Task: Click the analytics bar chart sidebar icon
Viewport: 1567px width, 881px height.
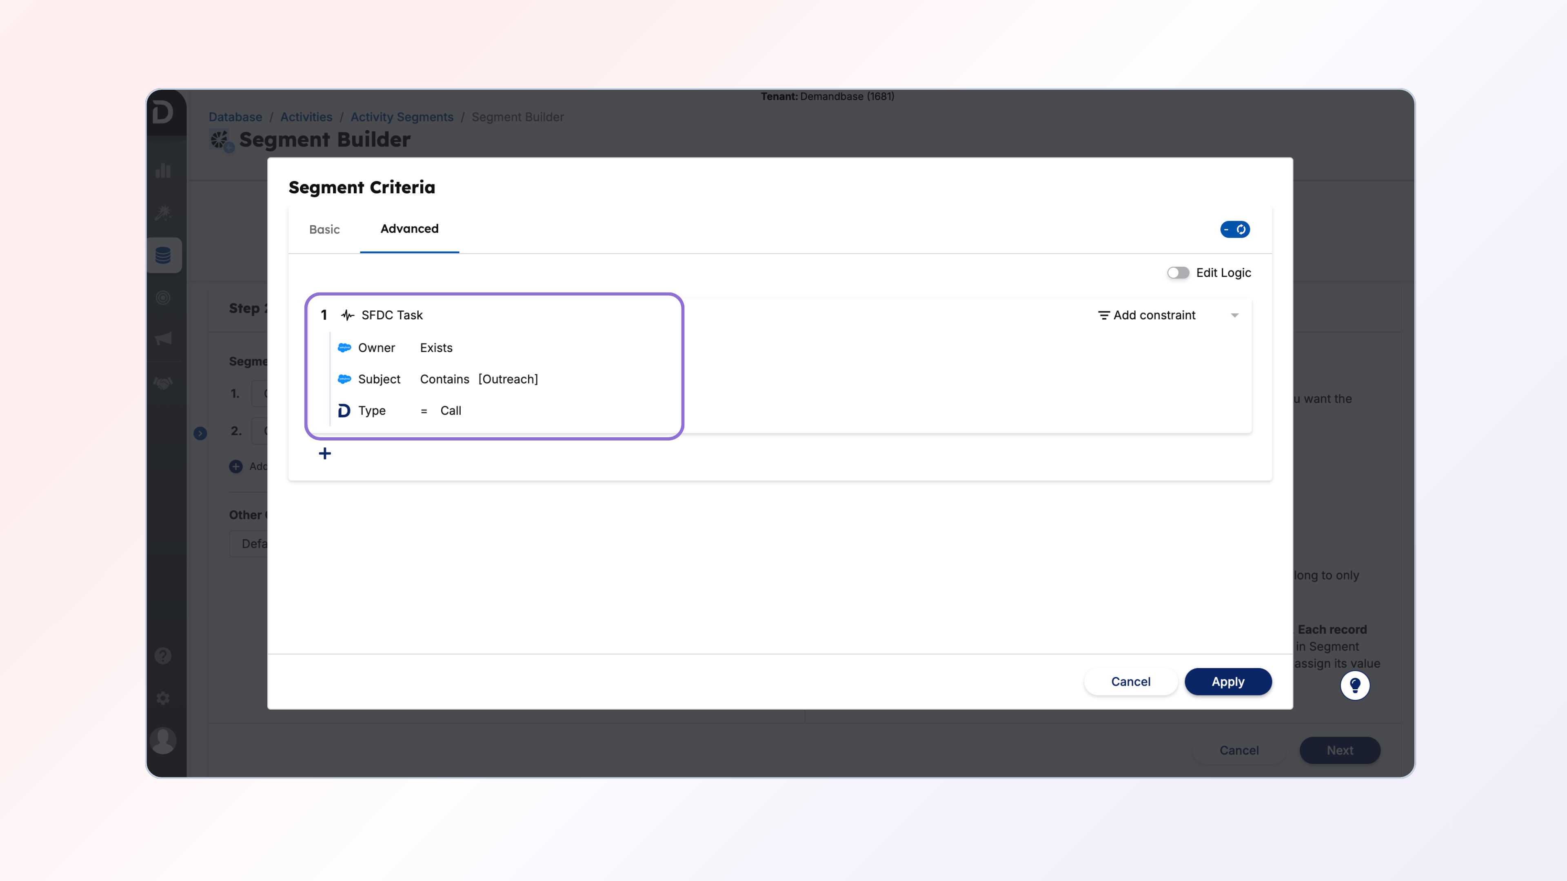Action: 163,171
